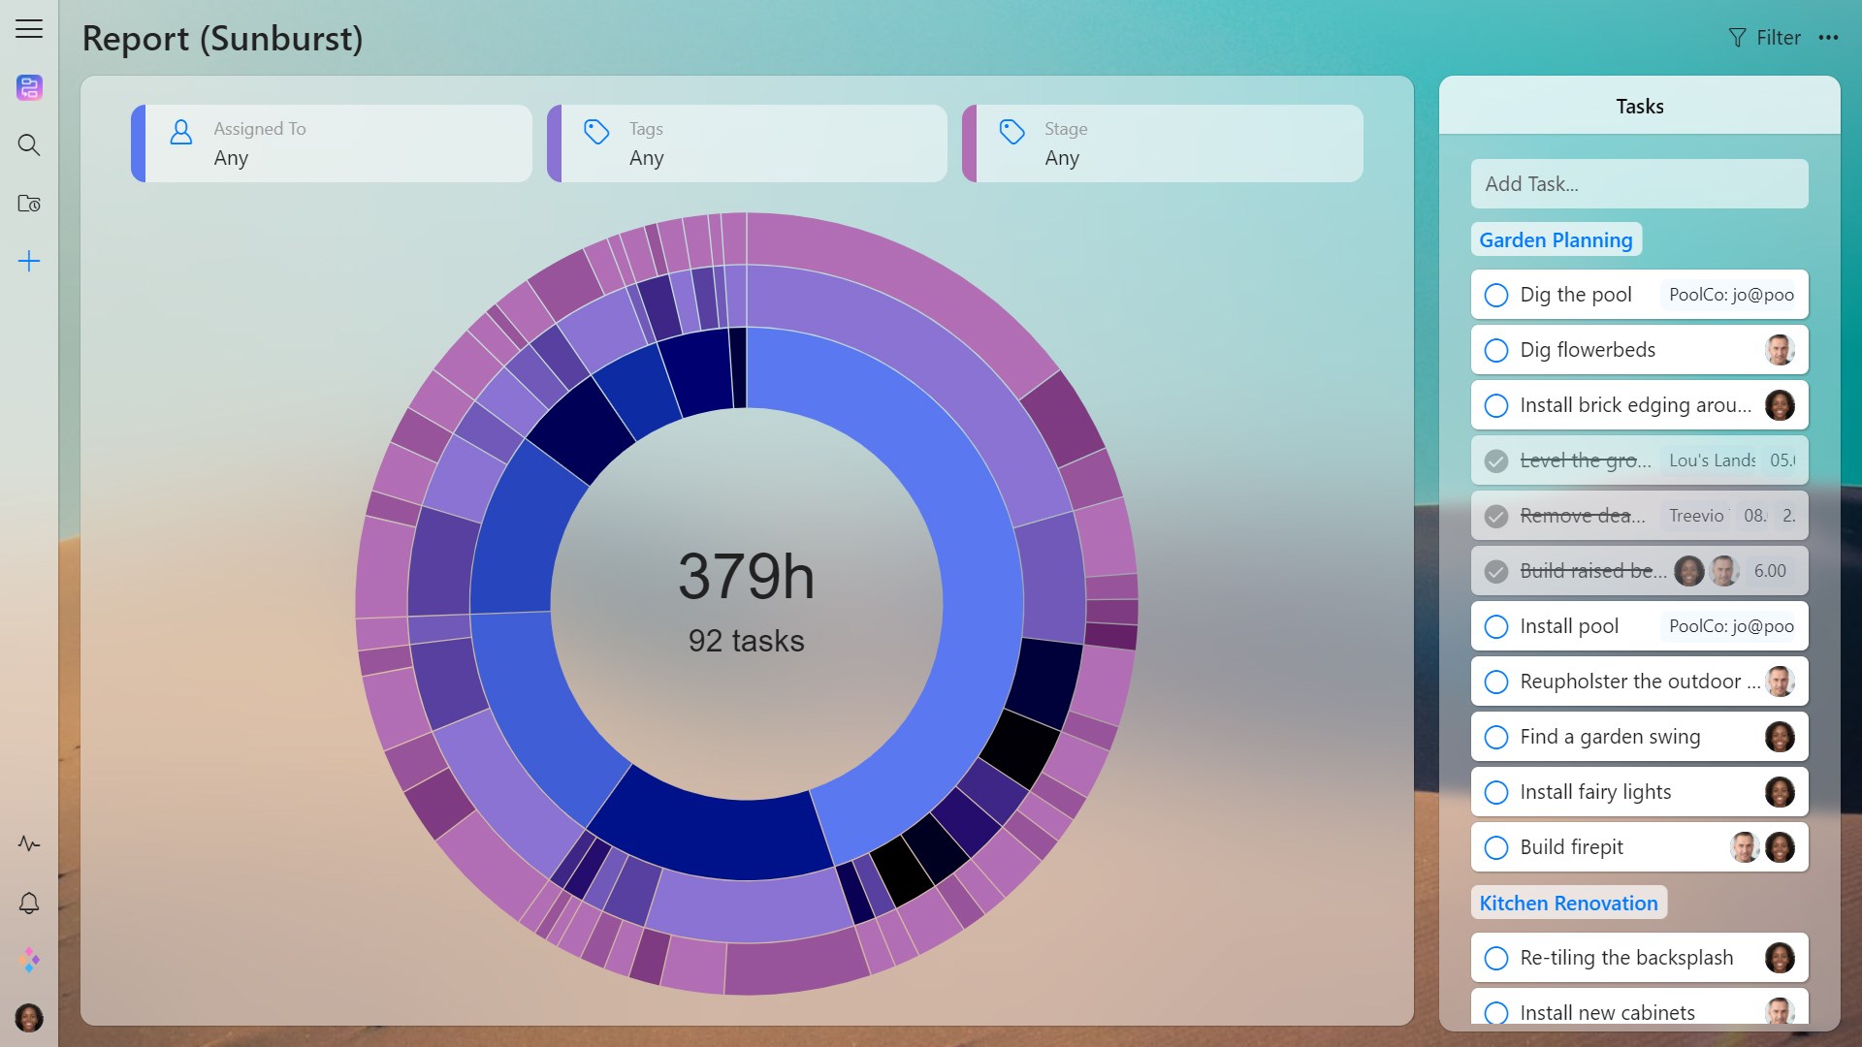This screenshot has height=1047, width=1862.
Task: Click the plus icon to add new
Action: [29, 261]
